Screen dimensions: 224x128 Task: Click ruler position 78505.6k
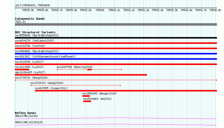tap(42, 10)
